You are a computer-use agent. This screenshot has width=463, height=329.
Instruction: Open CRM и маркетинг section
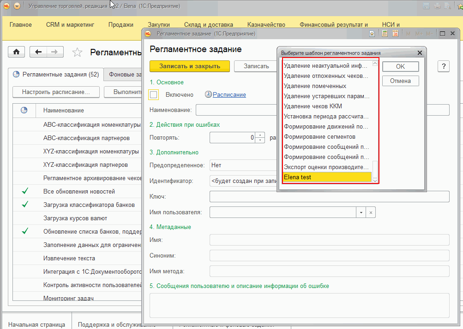[x=70, y=25]
